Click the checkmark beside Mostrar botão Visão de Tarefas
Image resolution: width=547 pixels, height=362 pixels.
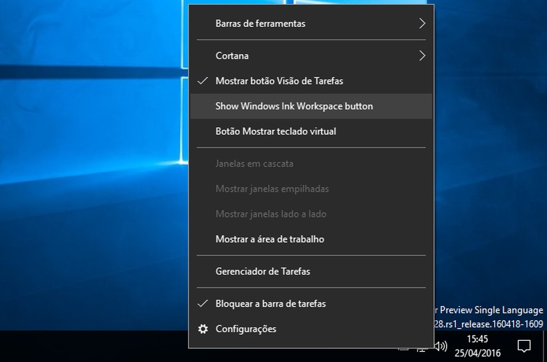pos(203,81)
